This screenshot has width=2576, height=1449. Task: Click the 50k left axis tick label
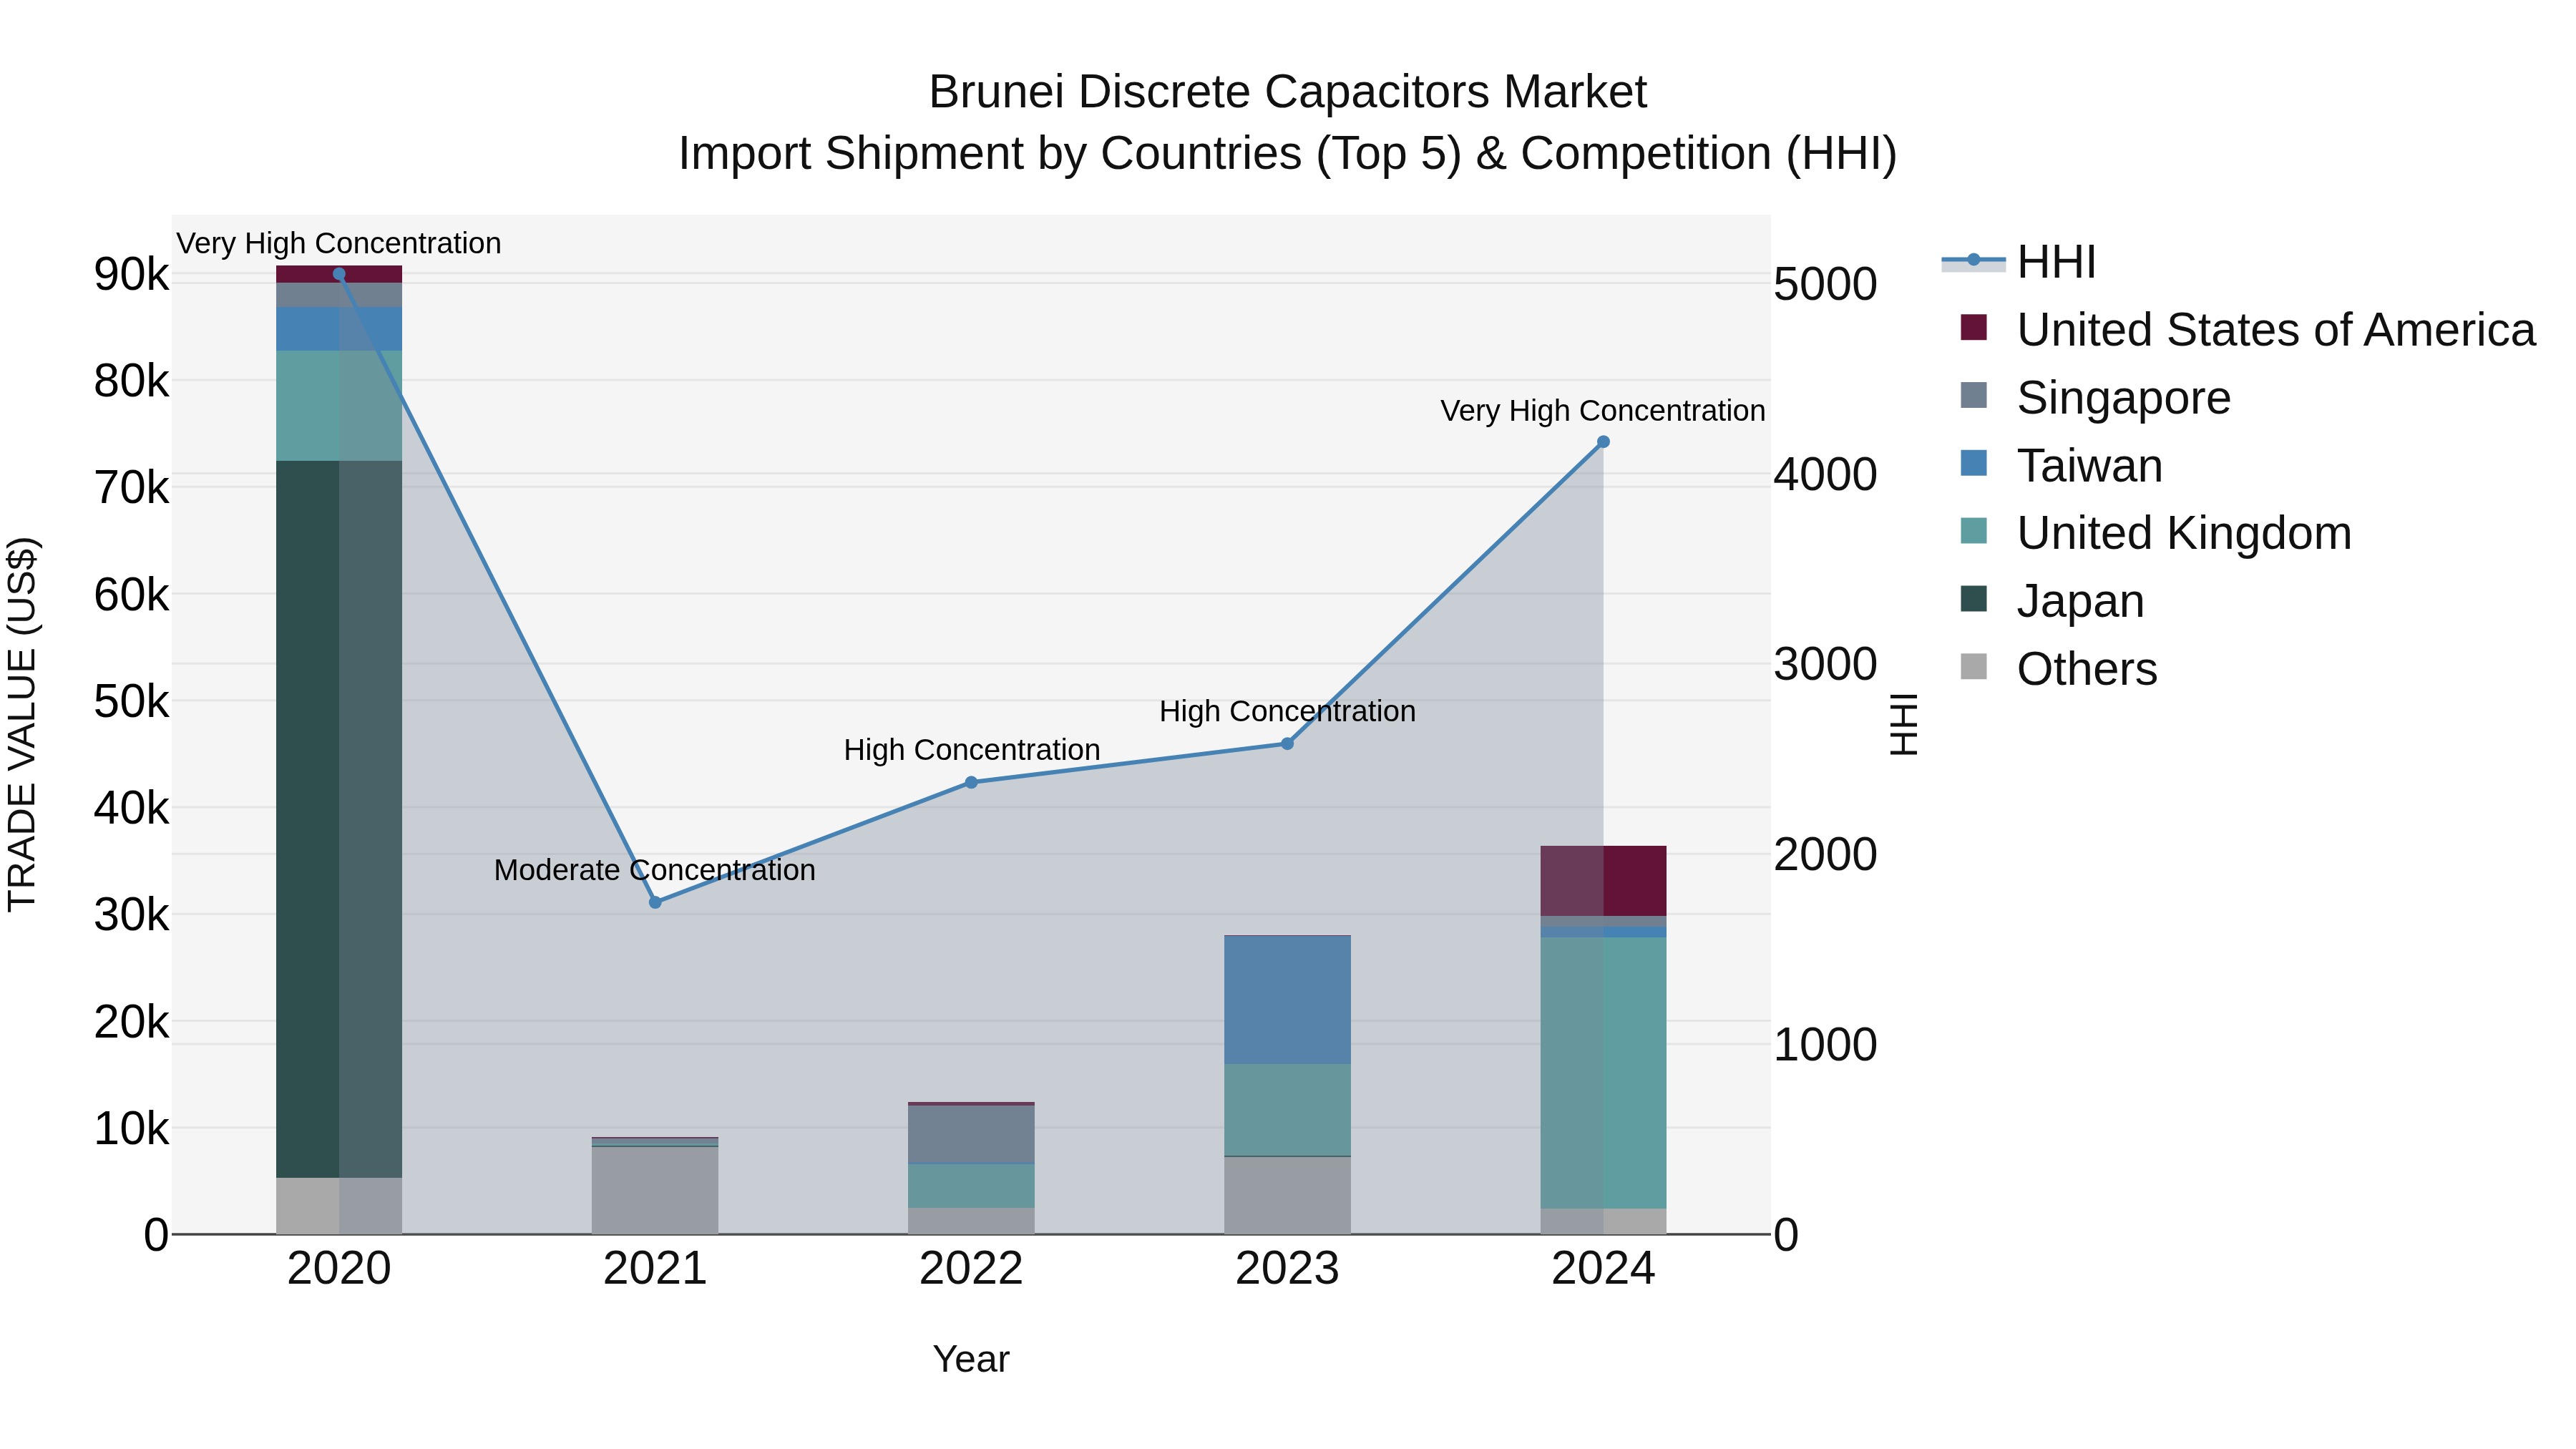(132, 701)
